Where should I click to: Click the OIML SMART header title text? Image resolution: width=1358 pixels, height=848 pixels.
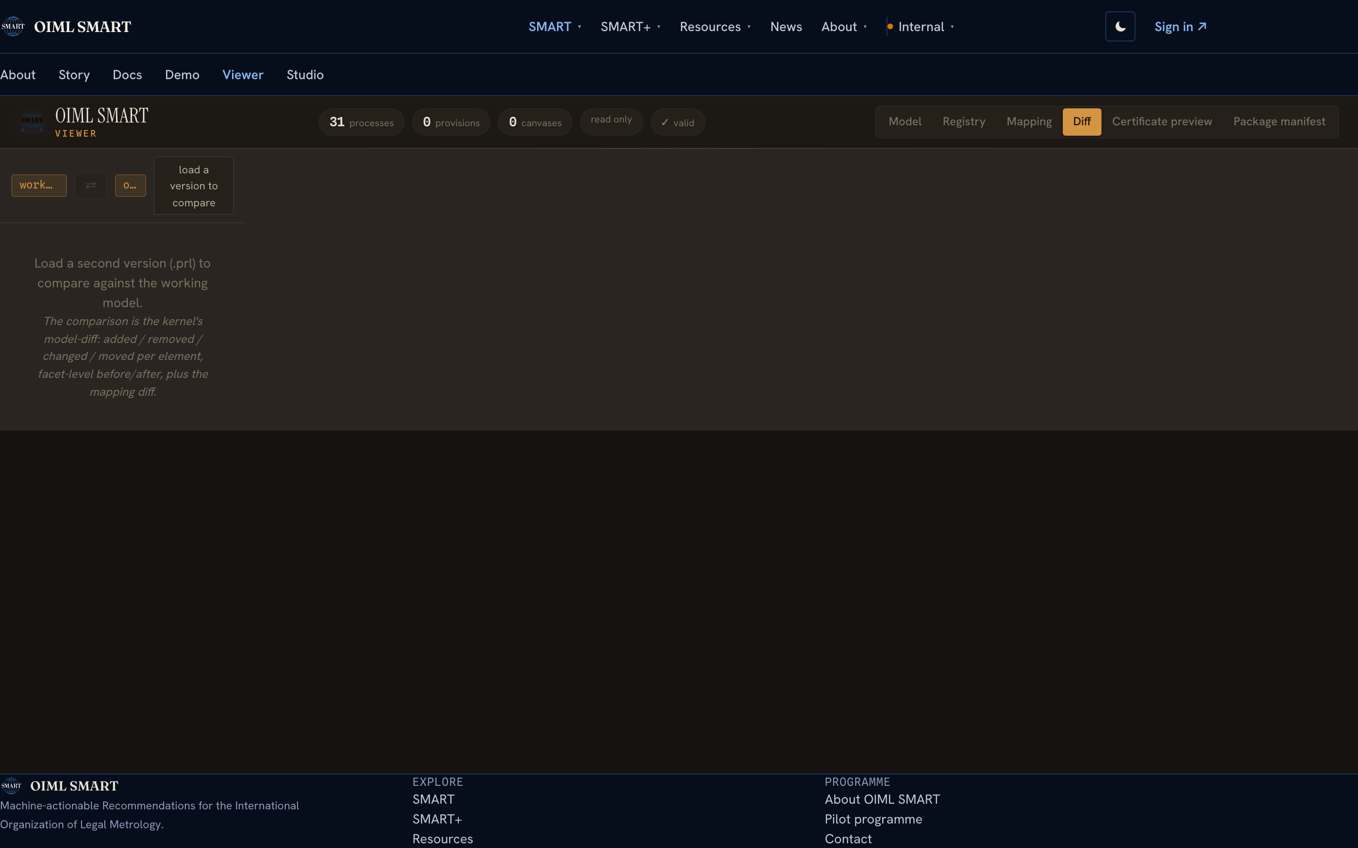pos(83,26)
